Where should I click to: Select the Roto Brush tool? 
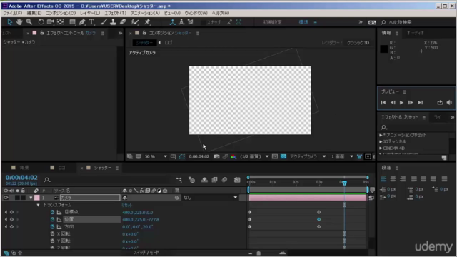(135, 22)
